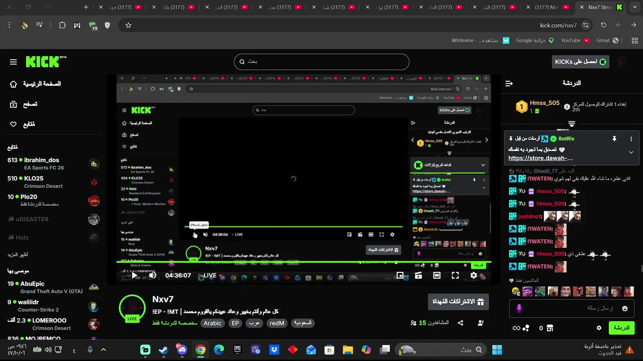Open chat settings gear below the input
Viewport: 643px width, 361px height.
(599, 328)
